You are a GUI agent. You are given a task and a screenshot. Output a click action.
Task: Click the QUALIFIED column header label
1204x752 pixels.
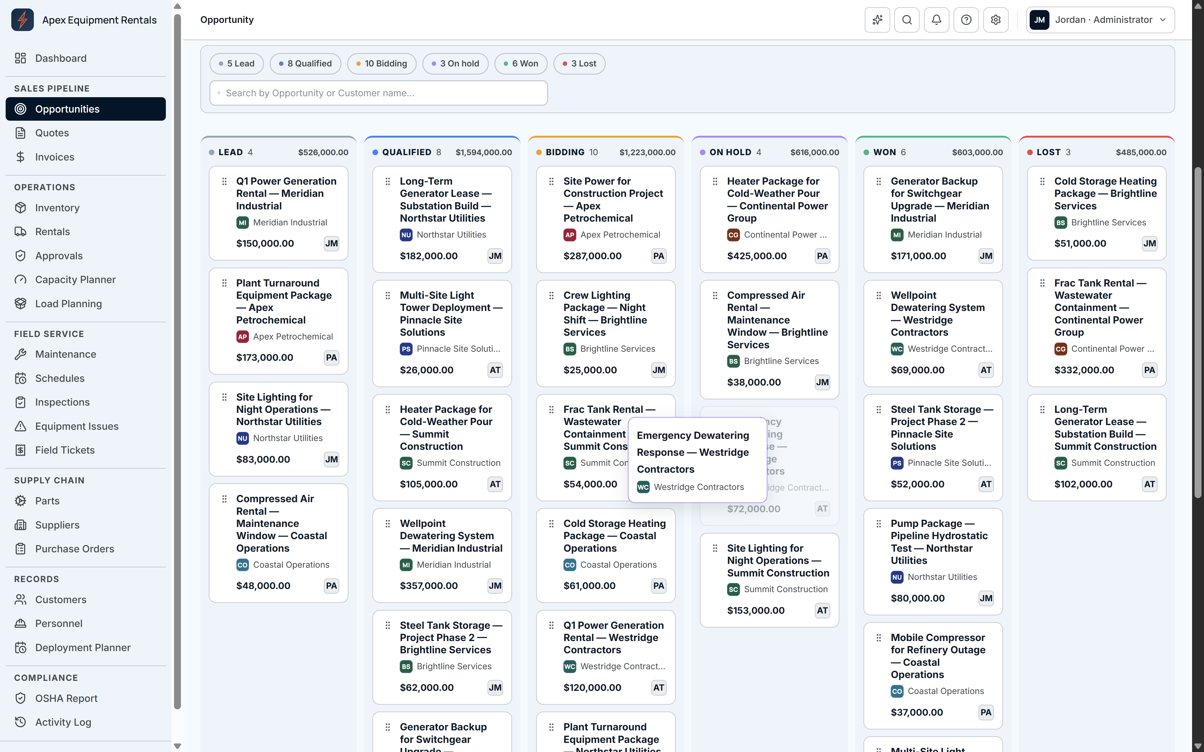pos(406,152)
